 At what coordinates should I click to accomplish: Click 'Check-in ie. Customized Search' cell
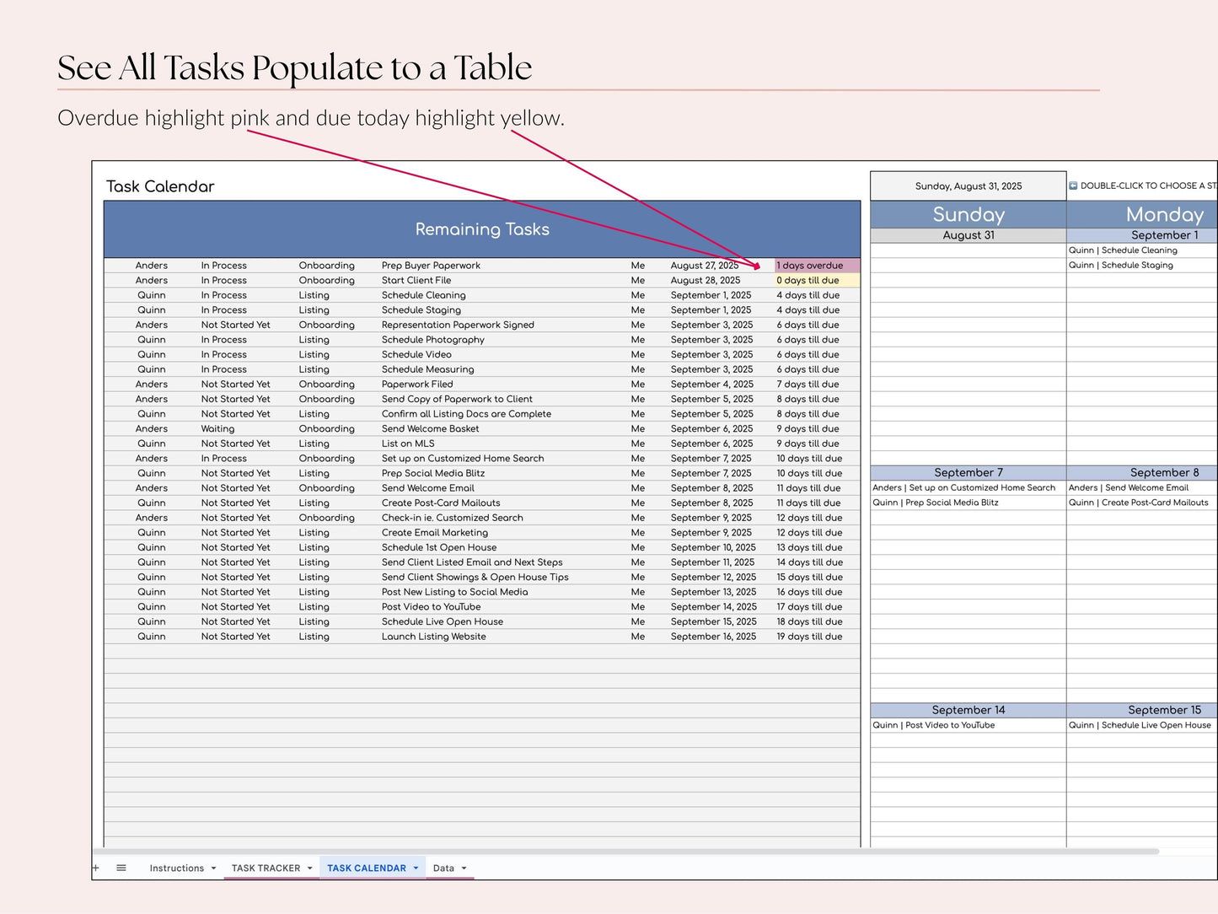point(452,518)
